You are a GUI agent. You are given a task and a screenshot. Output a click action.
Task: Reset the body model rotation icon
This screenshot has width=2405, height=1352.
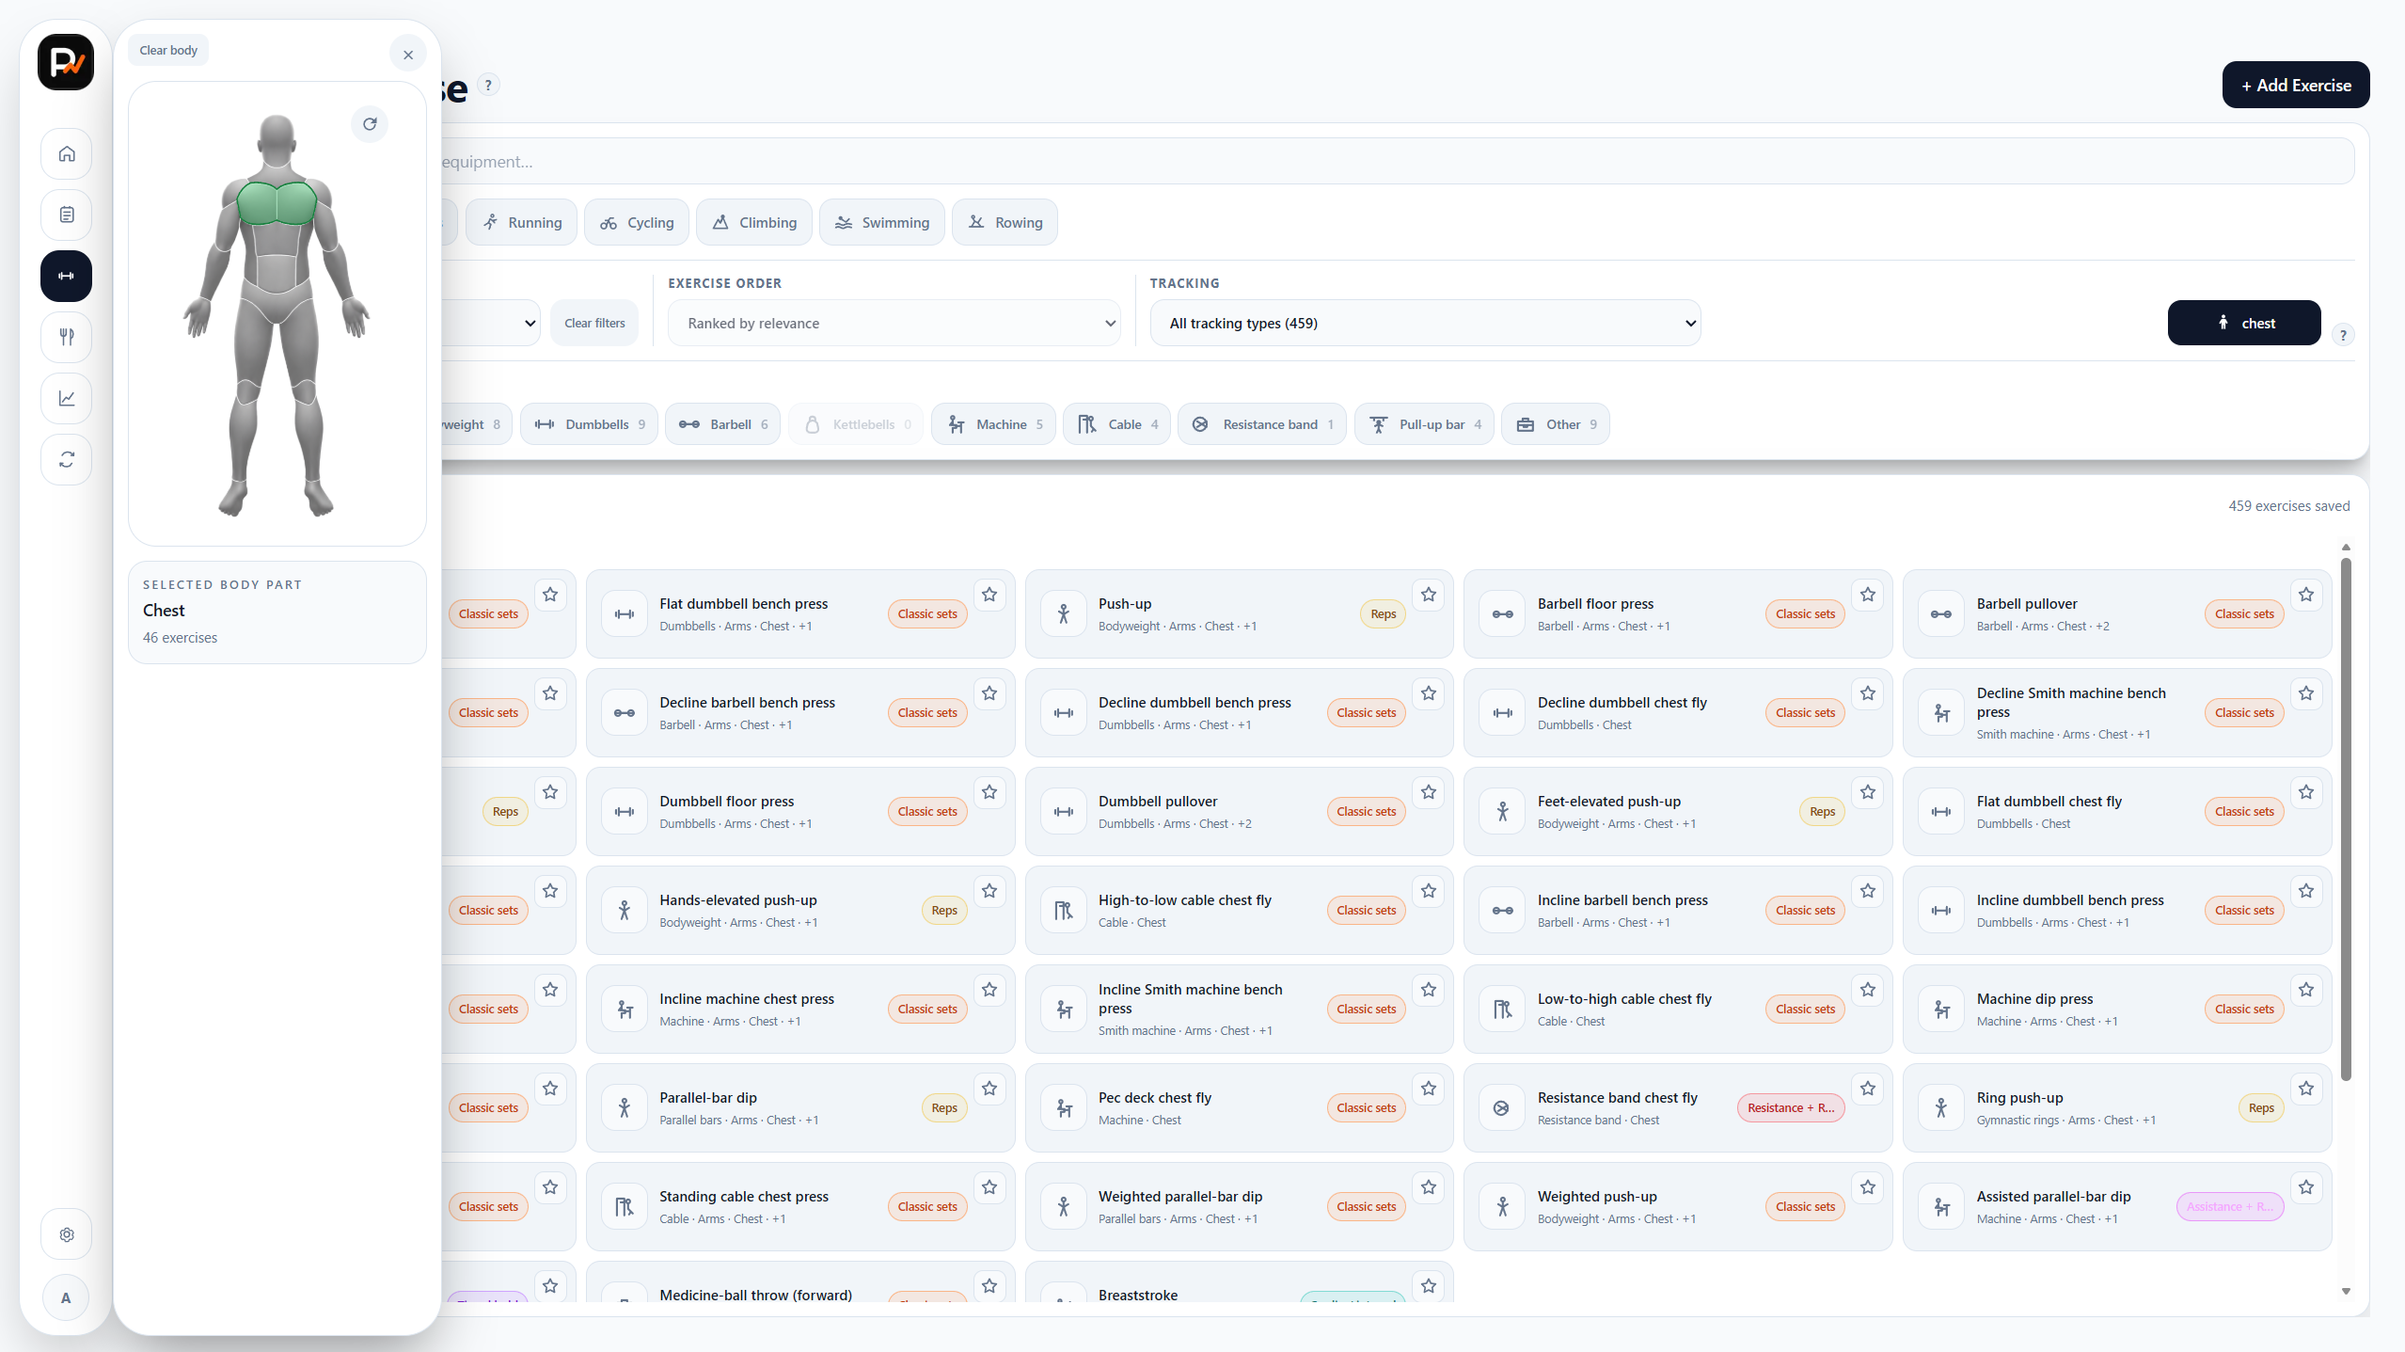point(370,124)
